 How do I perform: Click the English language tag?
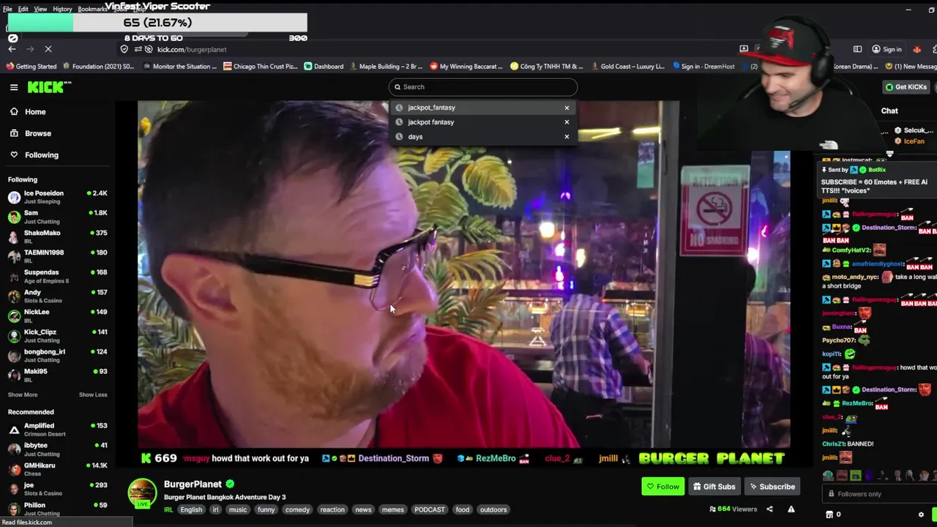pos(191,509)
